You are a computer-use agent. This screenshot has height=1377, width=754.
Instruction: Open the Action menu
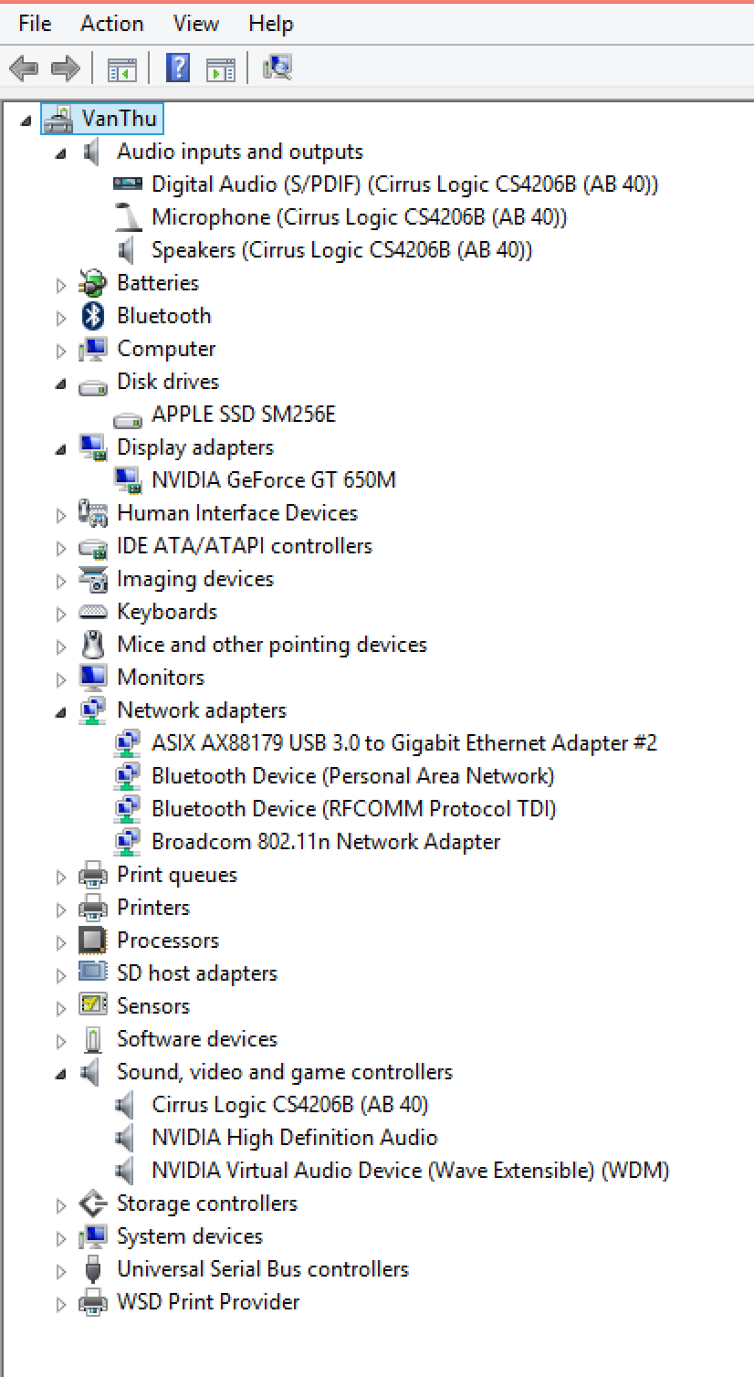click(x=111, y=23)
